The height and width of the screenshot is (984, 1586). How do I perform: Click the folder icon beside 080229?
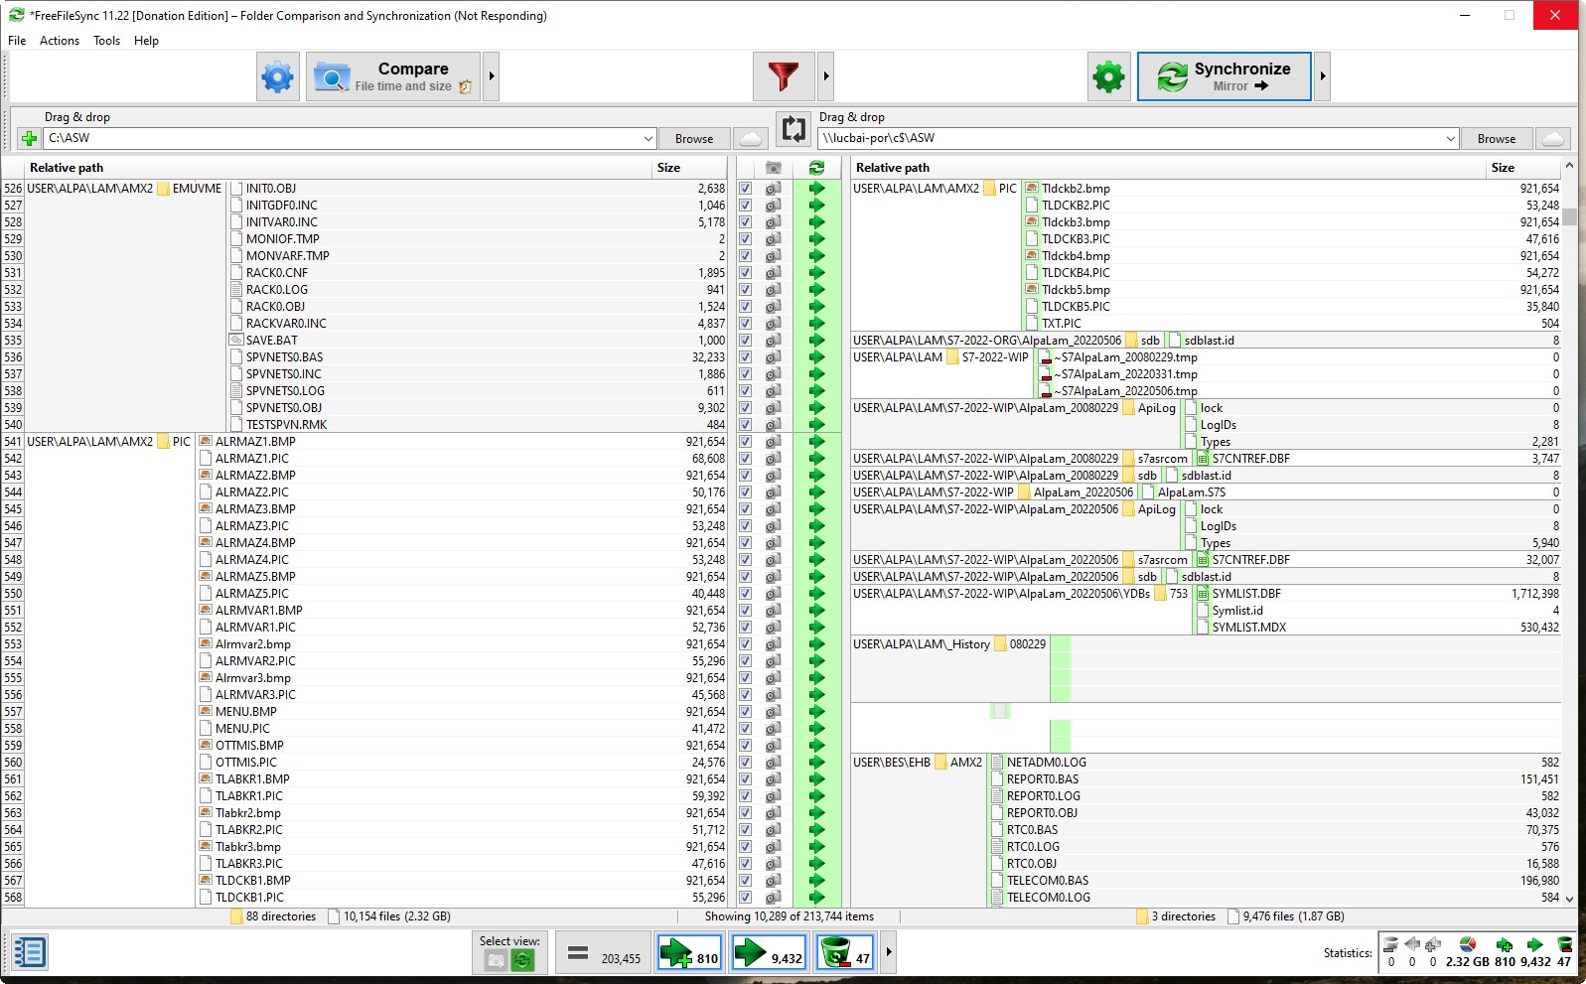pyautogui.click(x=1000, y=644)
